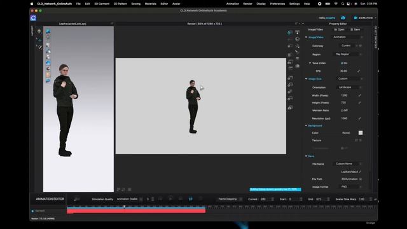Click pencil icon next to FPS value
Screen dimensions: 407x229
[x=359, y=71]
